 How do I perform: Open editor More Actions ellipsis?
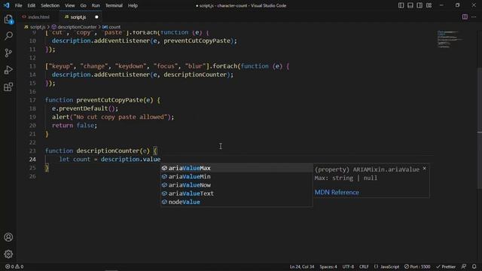click(474, 17)
